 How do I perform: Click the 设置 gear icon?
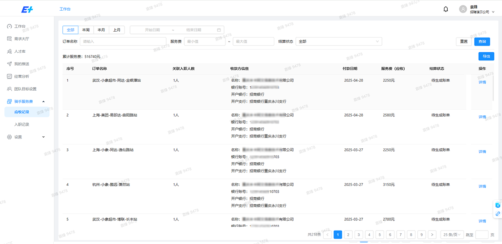coord(9,137)
